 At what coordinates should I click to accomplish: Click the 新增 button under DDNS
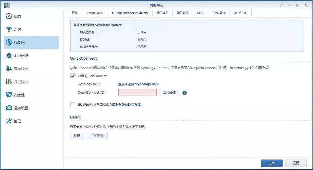(x=77, y=136)
